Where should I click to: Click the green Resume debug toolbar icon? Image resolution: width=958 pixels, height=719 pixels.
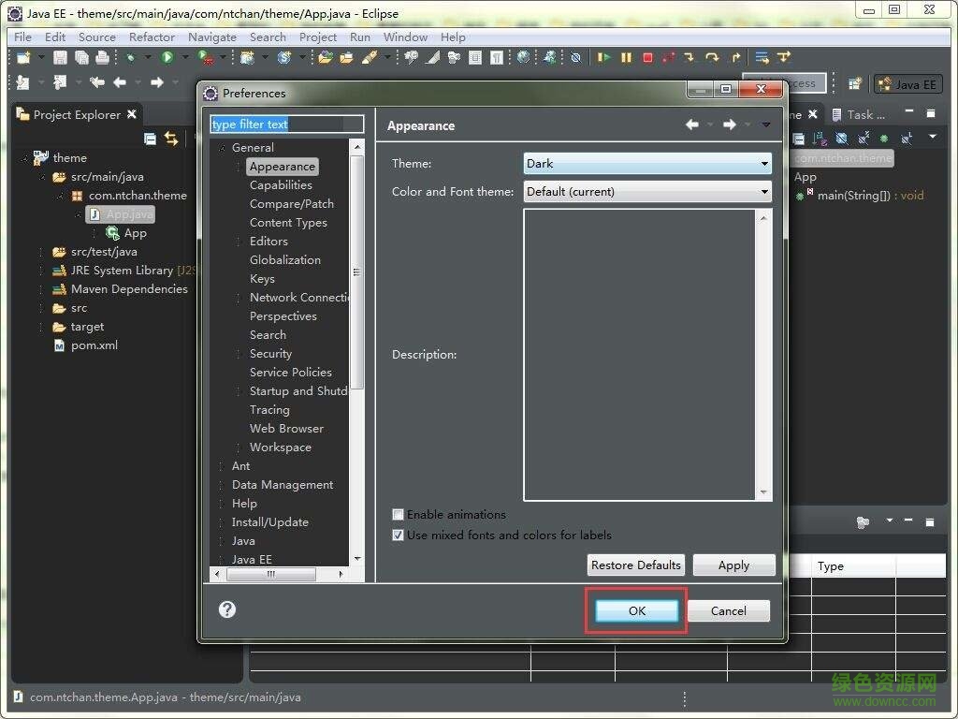coord(604,58)
